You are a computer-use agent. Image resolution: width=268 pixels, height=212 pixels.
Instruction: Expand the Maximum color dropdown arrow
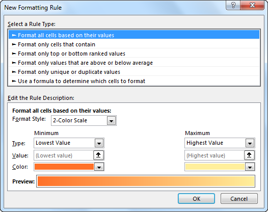pyautogui.click(x=250, y=167)
